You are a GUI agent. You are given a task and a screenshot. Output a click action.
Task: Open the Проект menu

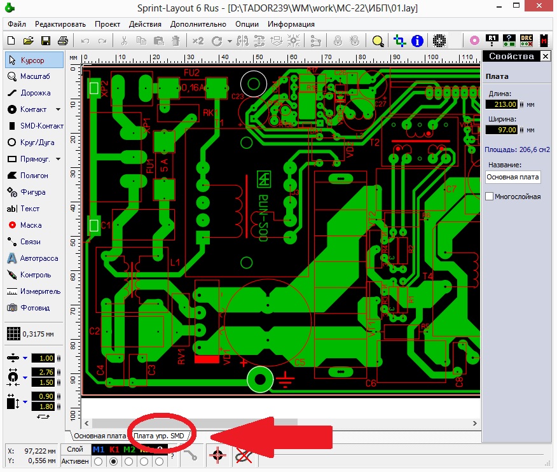107,24
